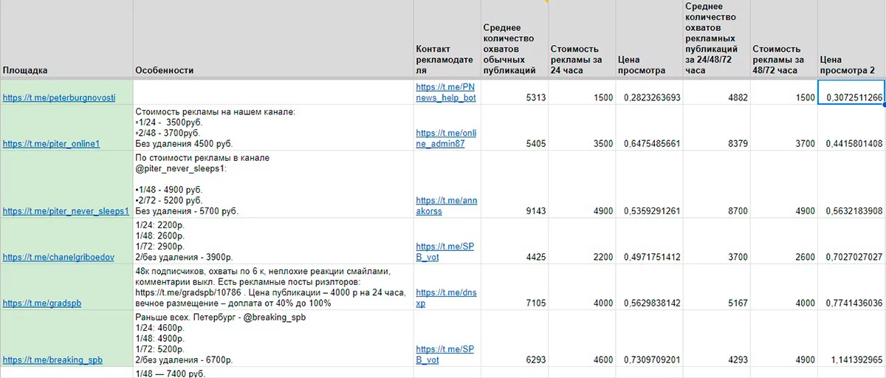Select the cell with value 2600

point(783,241)
